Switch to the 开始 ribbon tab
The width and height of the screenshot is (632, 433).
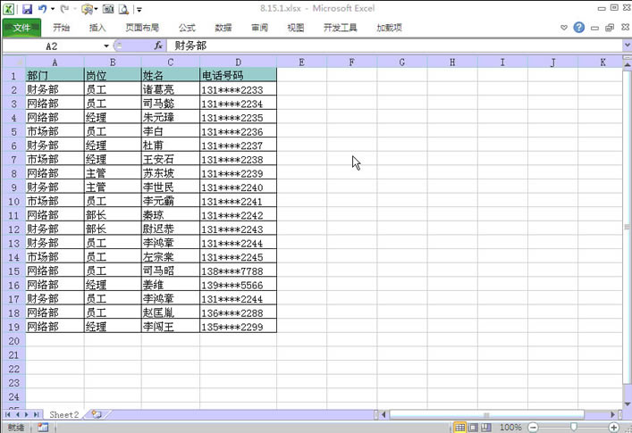pyautogui.click(x=62, y=28)
